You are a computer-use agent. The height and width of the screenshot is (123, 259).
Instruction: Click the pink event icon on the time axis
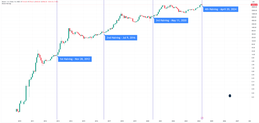pyautogui.click(x=202, y=118)
